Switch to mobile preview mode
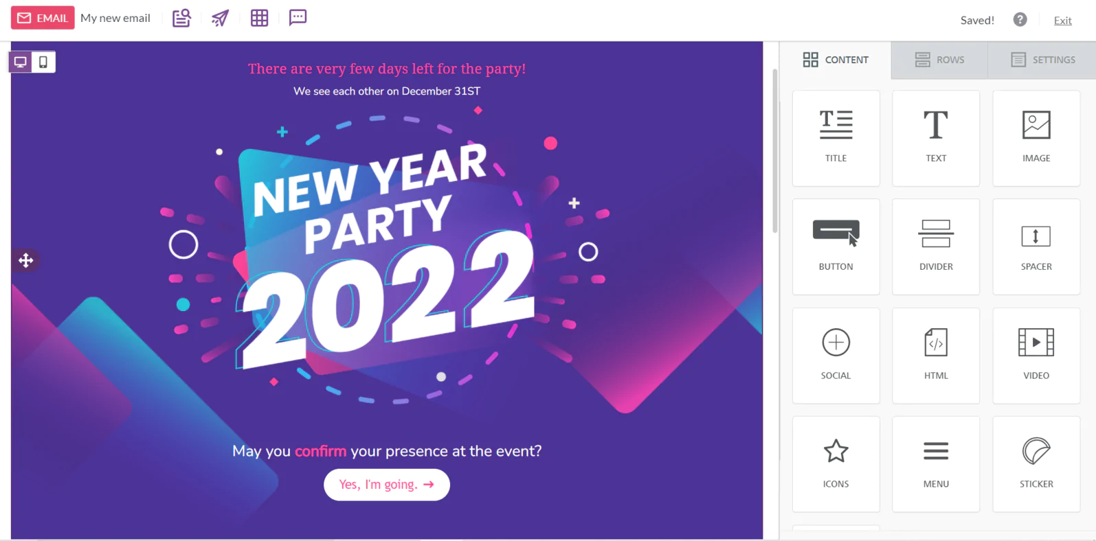The height and width of the screenshot is (541, 1096). coord(43,62)
